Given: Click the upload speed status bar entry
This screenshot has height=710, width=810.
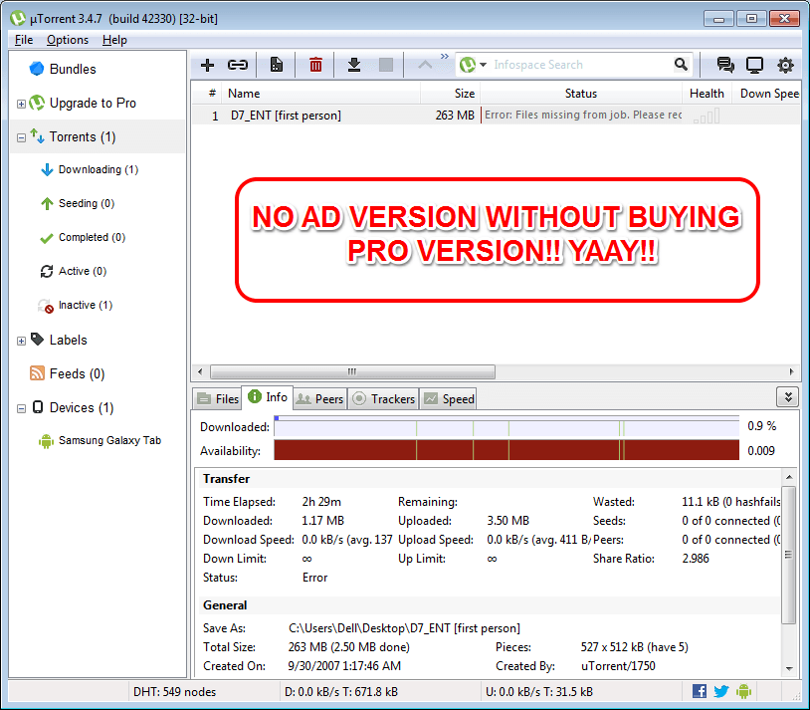Looking at the screenshot, I should click(539, 692).
